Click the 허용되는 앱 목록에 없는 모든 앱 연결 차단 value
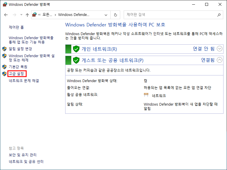 pos(178,88)
